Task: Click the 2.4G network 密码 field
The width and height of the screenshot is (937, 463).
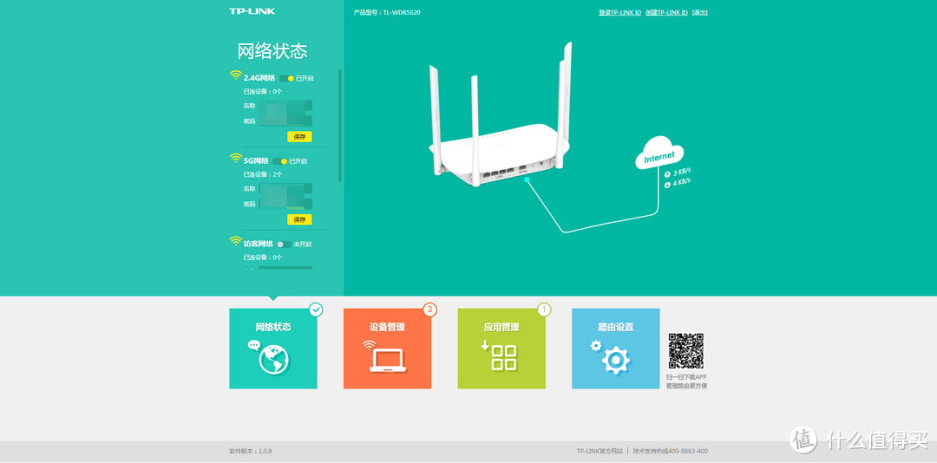Action: click(285, 121)
